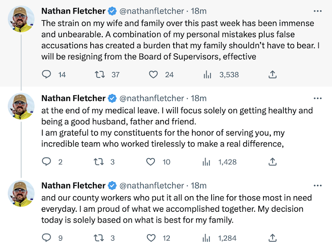Screen dimensions: 332x249
Task: Reply to the tweet with 2 comments
Action: [47, 162]
